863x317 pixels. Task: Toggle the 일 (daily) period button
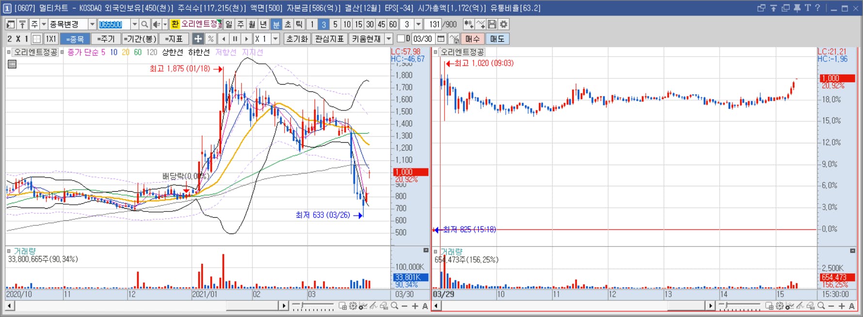coord(229,24)
